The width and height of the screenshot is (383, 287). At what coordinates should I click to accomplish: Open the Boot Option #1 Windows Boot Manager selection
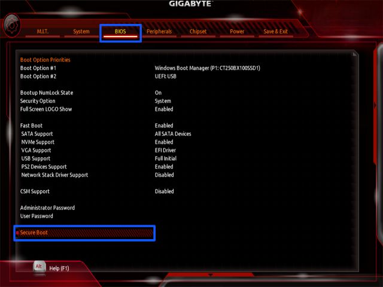[x=207, y=68]
